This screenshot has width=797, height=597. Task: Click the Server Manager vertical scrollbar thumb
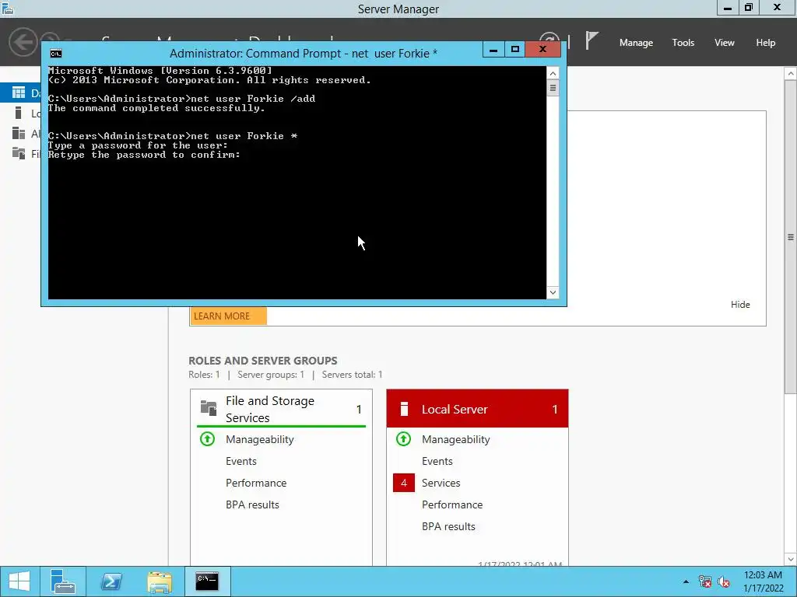[x=791, y=237]
